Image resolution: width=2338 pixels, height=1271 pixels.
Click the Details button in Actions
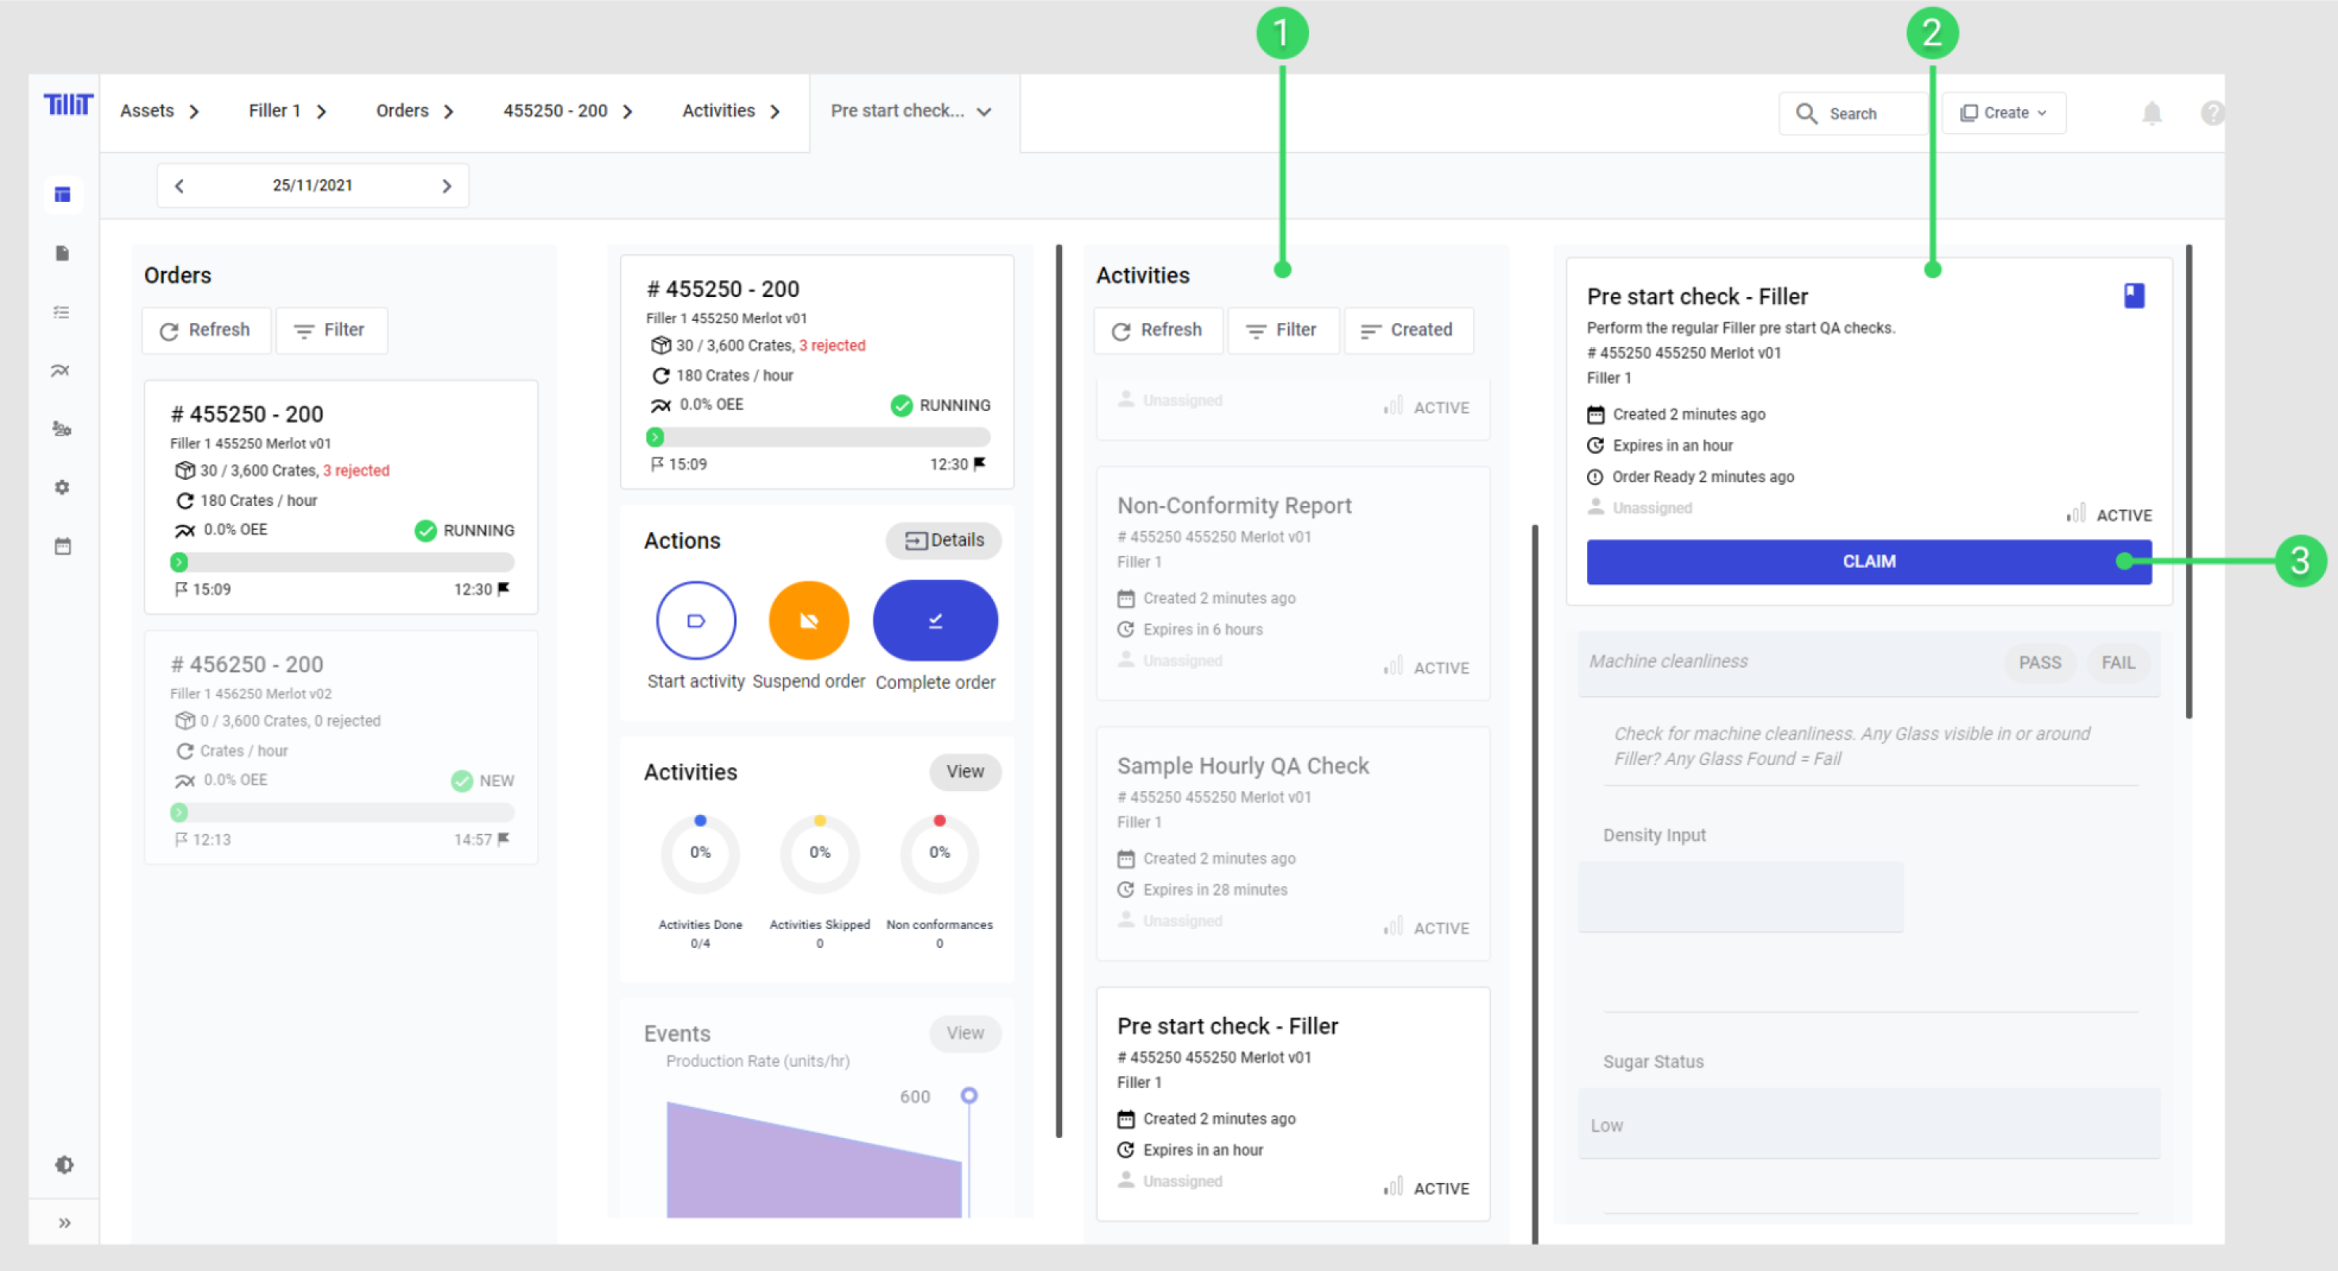tap(944, 541)
